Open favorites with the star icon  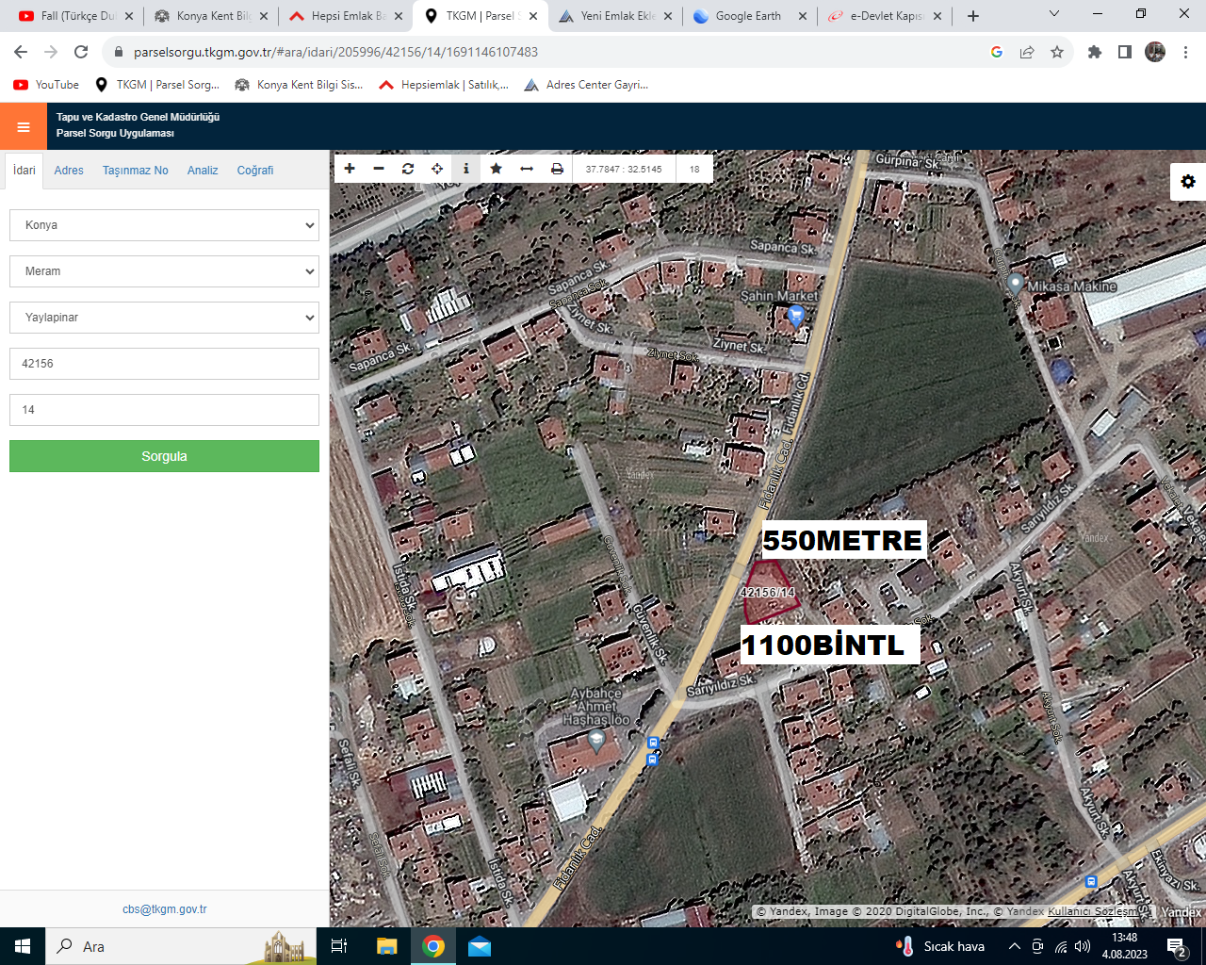497,169
